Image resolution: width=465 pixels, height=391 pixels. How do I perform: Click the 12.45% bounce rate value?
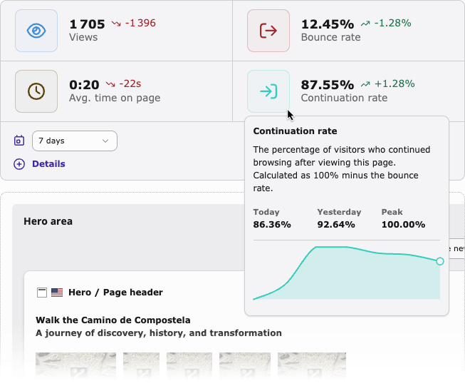[x=328, y=24]
